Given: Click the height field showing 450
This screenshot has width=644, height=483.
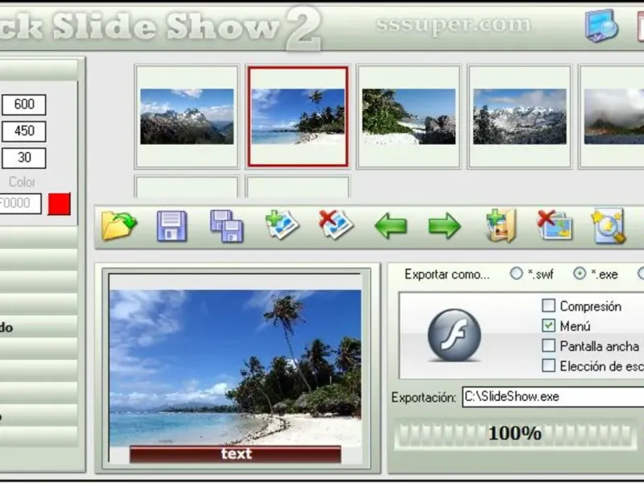Looking at the screenshot, I should point(24,131).
